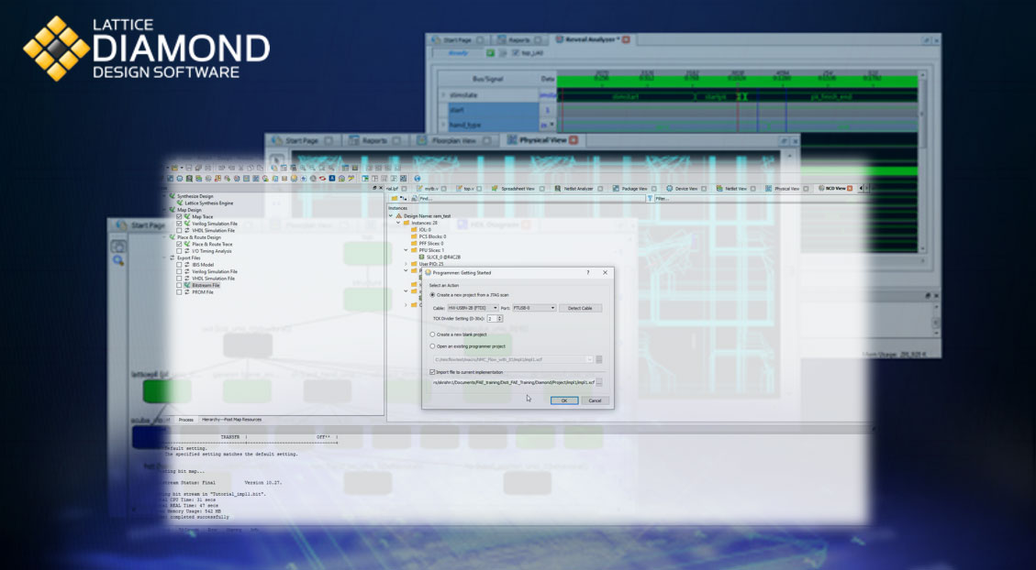Click the magnifier tool in the Start Page window
Image resolution: width=1036 pixels, height=570 pixels.
tap(118, 260)
